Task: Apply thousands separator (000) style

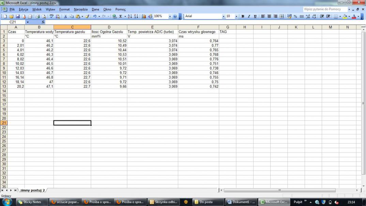Action: [x=302, y=16]
